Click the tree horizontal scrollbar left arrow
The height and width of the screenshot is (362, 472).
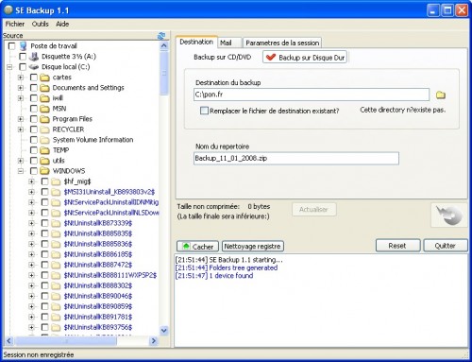pos(8,340)
